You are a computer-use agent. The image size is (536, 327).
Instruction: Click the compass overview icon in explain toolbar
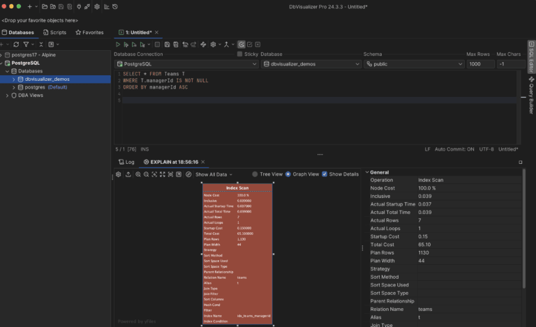point(188,174)
